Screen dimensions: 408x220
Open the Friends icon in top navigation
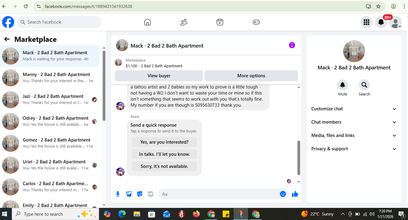[x=184, y=22]
